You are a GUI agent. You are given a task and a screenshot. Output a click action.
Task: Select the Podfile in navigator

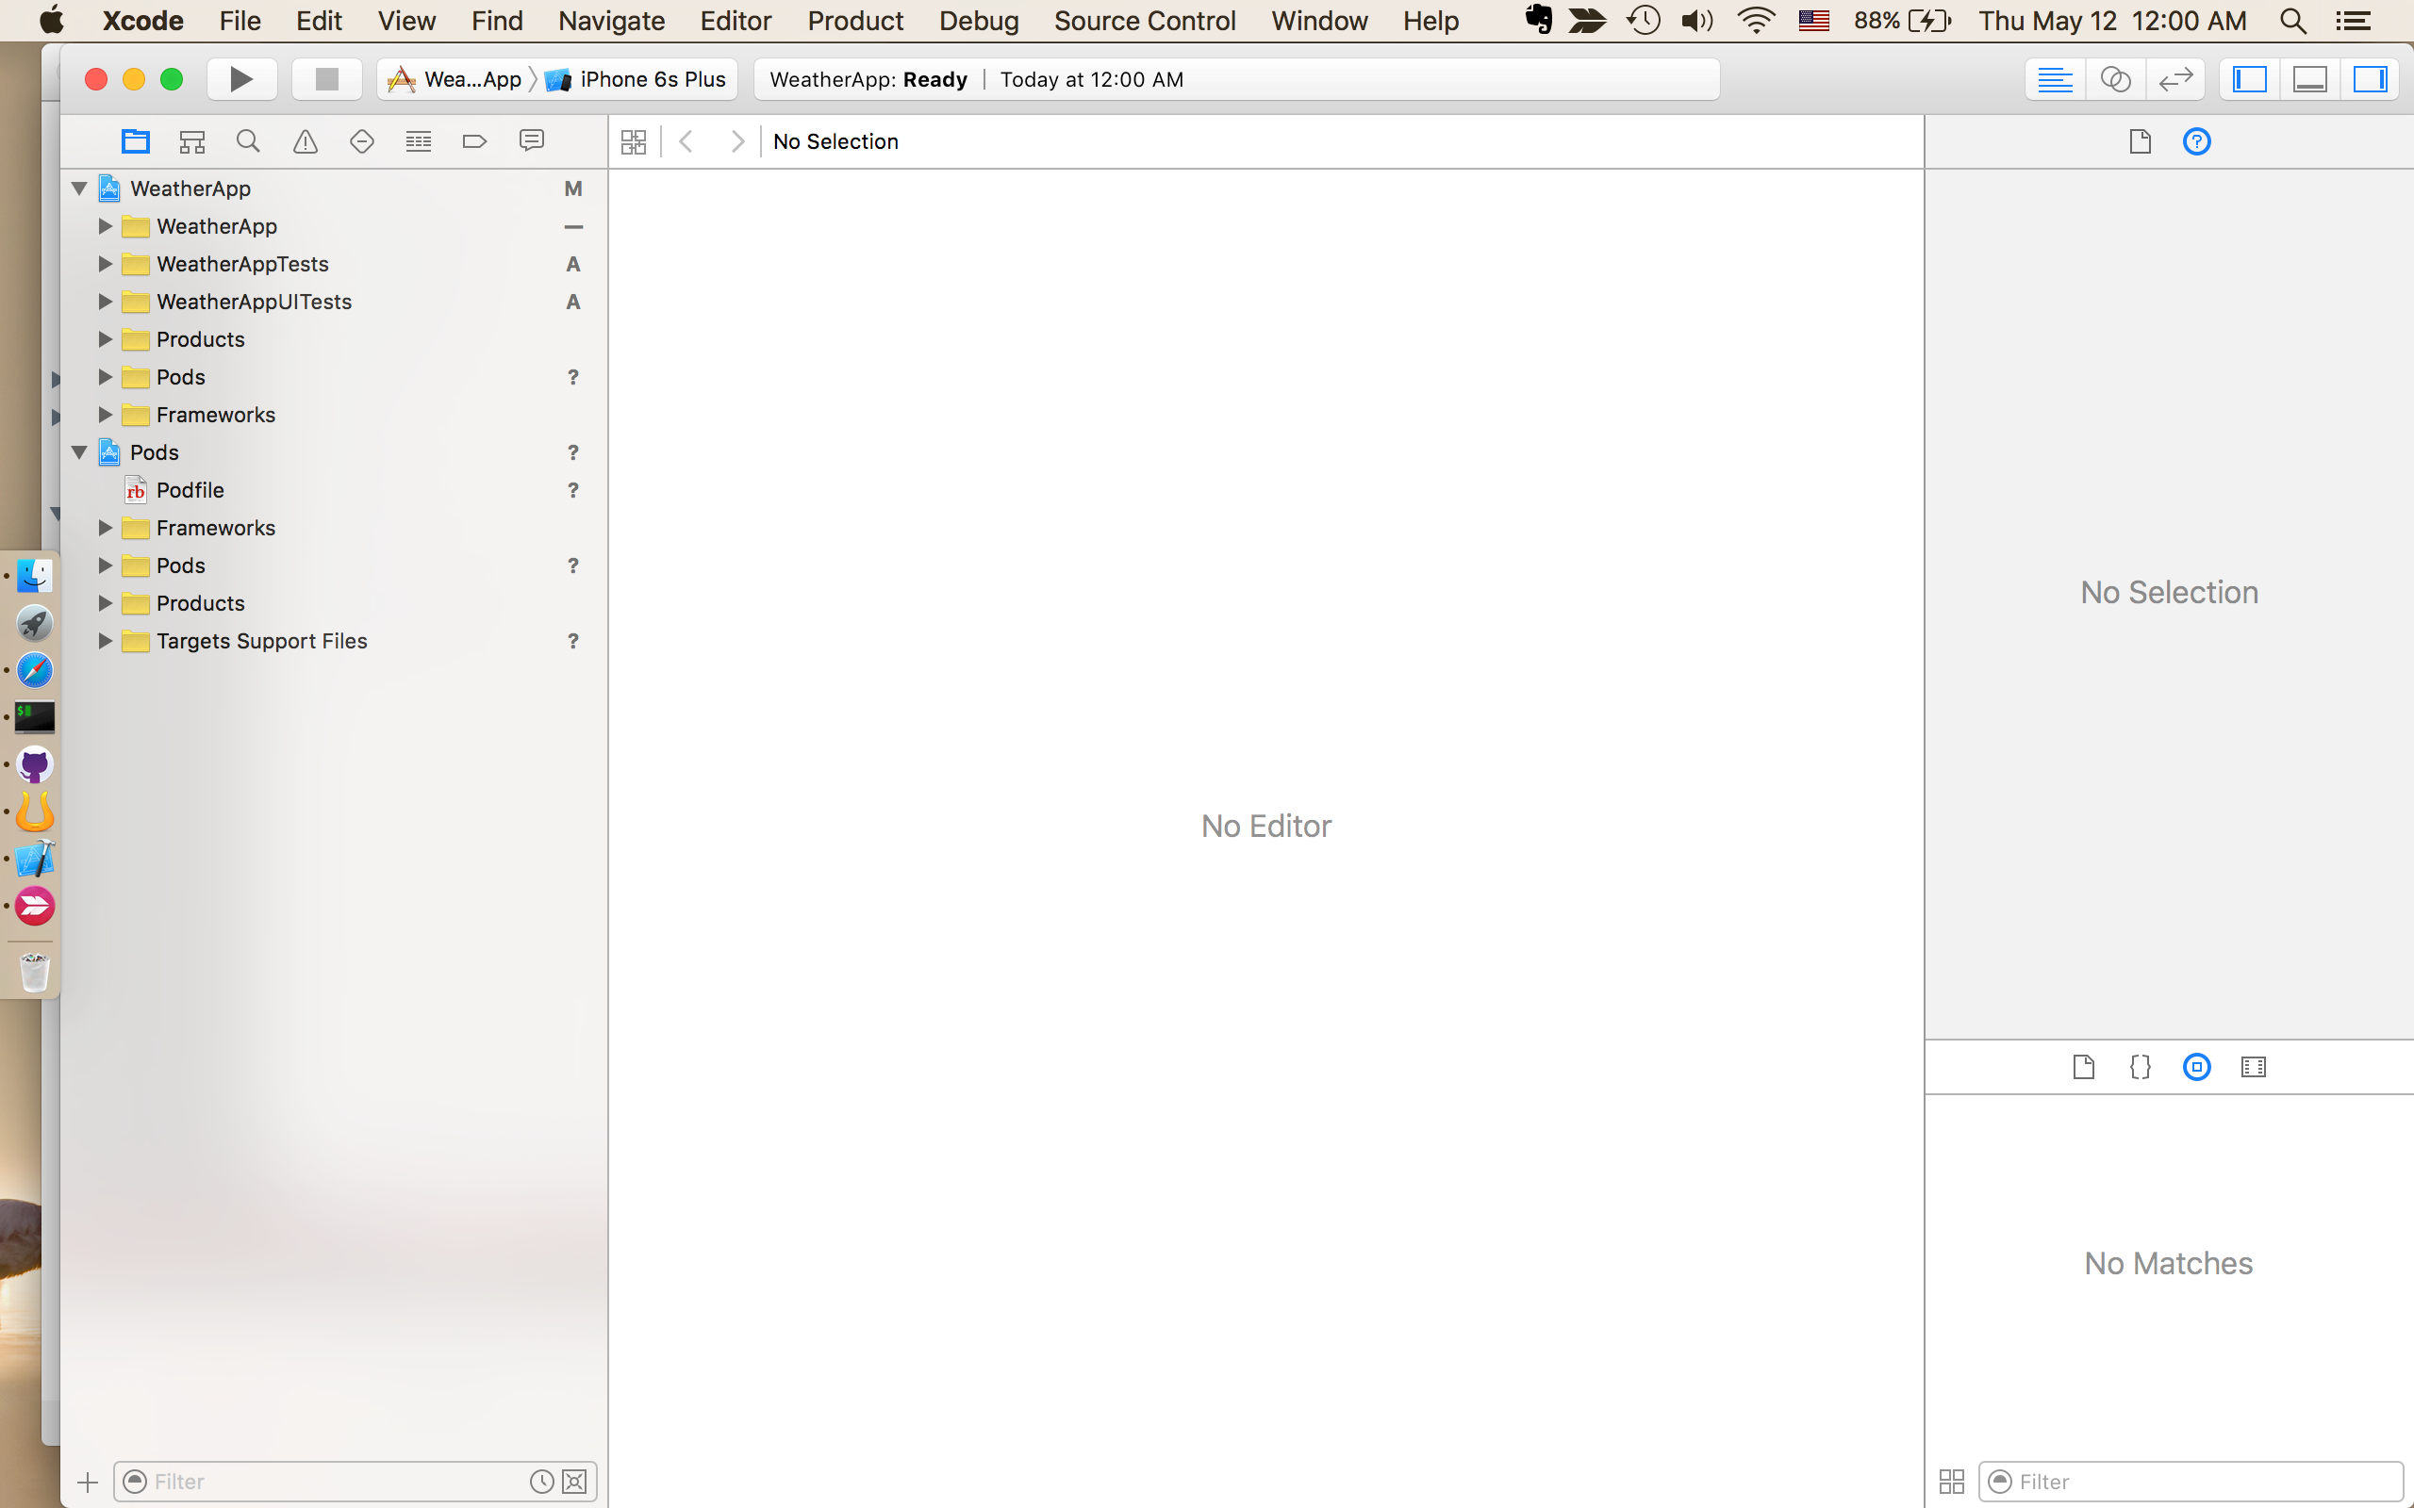pyautogui.click(x=190, y=491)
